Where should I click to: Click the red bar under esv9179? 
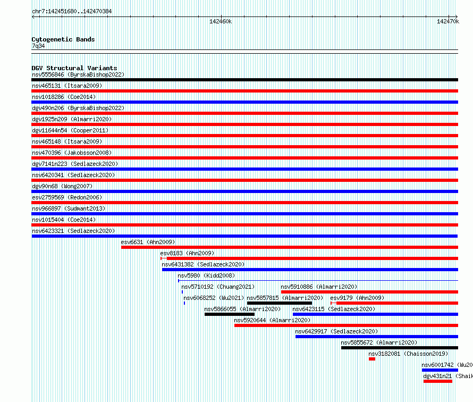(x=394, y=303)
